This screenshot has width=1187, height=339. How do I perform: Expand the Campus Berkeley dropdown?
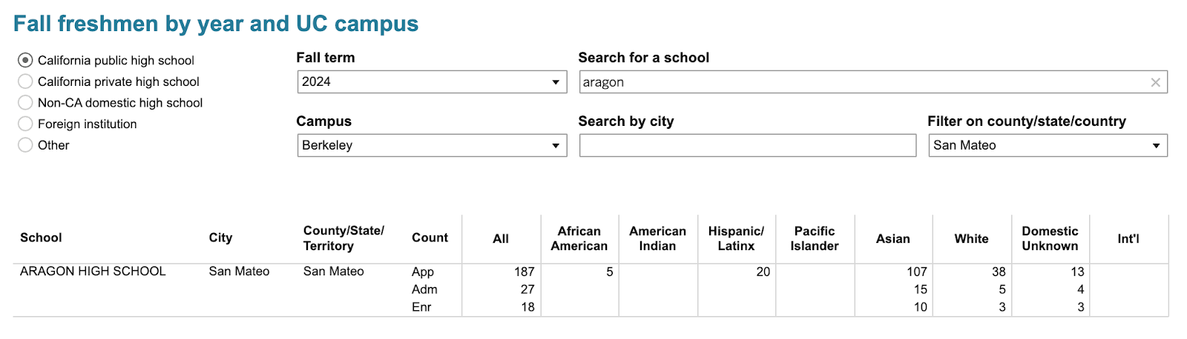pos(431,145)
